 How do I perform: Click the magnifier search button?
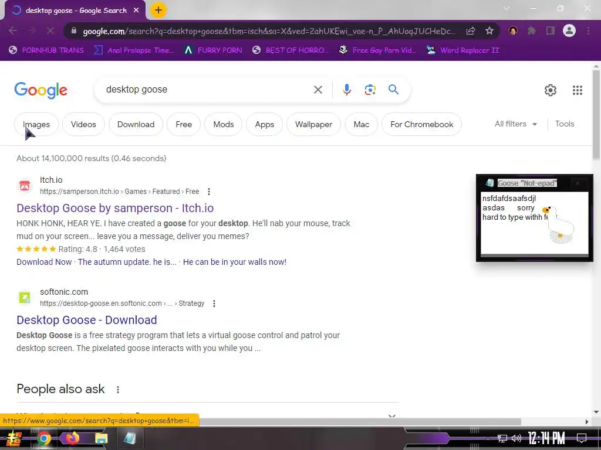click(x=393, y=90)
